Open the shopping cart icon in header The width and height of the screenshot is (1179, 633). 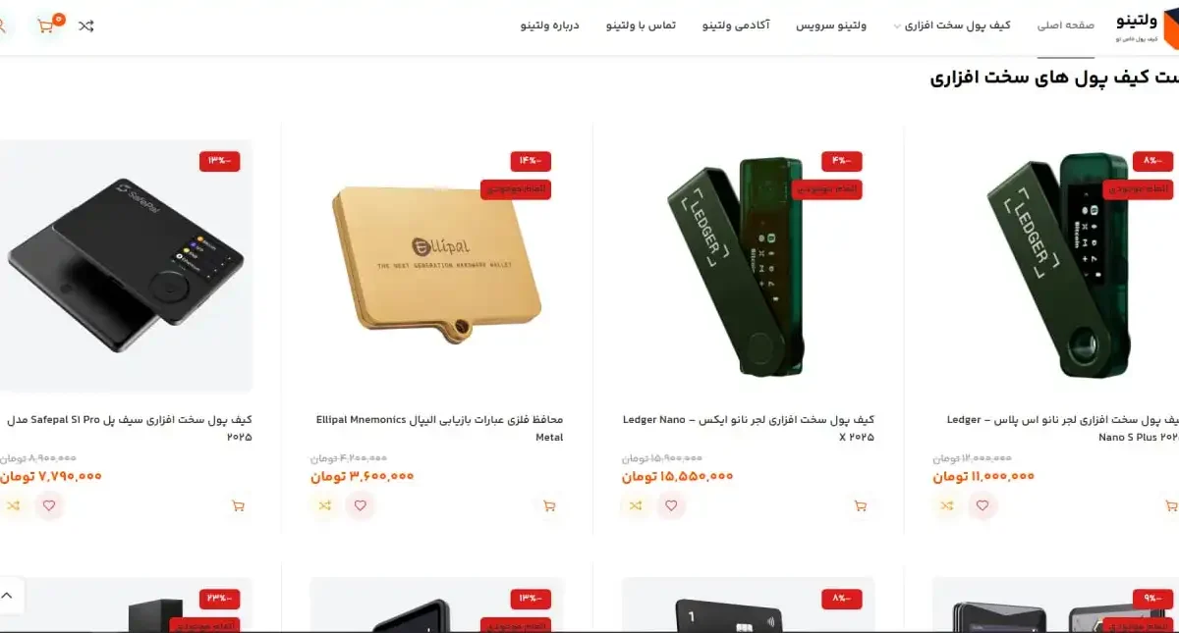[47, 26]
